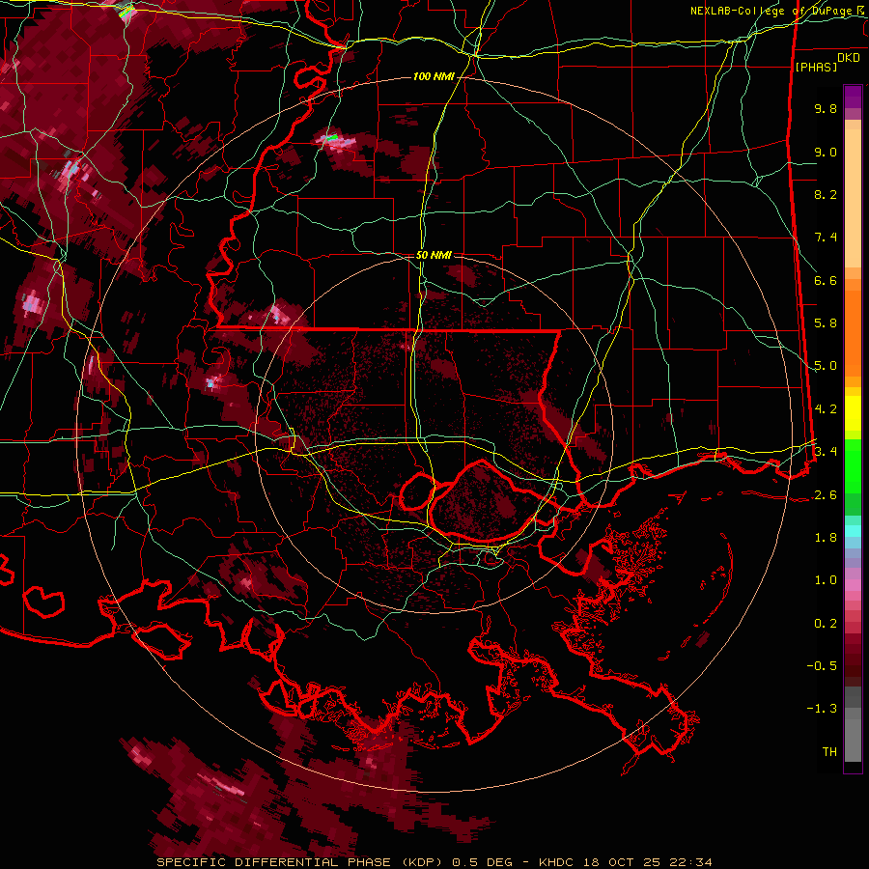The width and height of the screenshot is (869, 869).
Task: Select the 6.6 scale value
Action: [826, 280]
